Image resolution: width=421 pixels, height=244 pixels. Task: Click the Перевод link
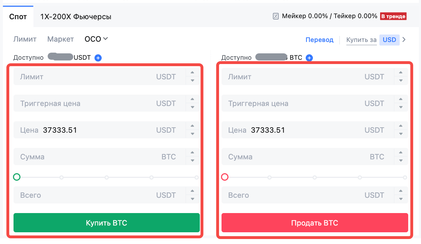click(319, 40)
